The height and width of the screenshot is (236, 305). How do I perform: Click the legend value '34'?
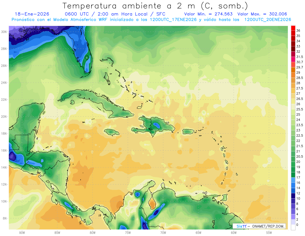click(298, 41)
